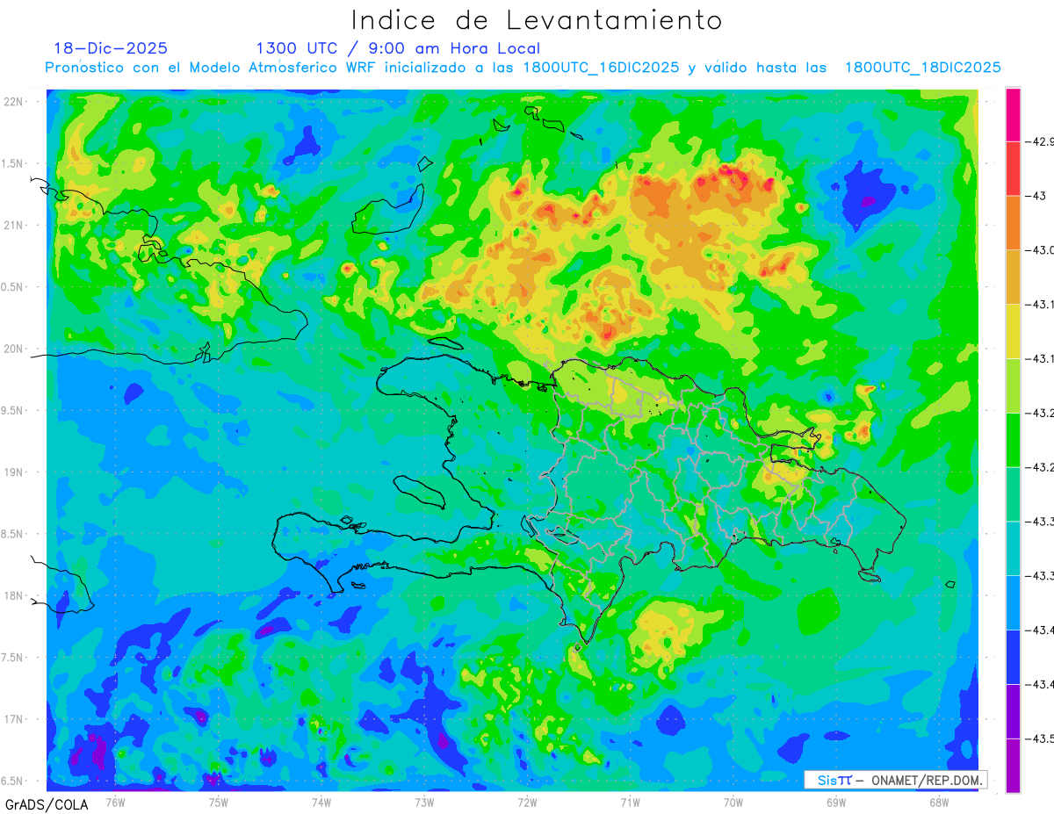Click the "Indice de Levantamiento" title

click(536, 20)
